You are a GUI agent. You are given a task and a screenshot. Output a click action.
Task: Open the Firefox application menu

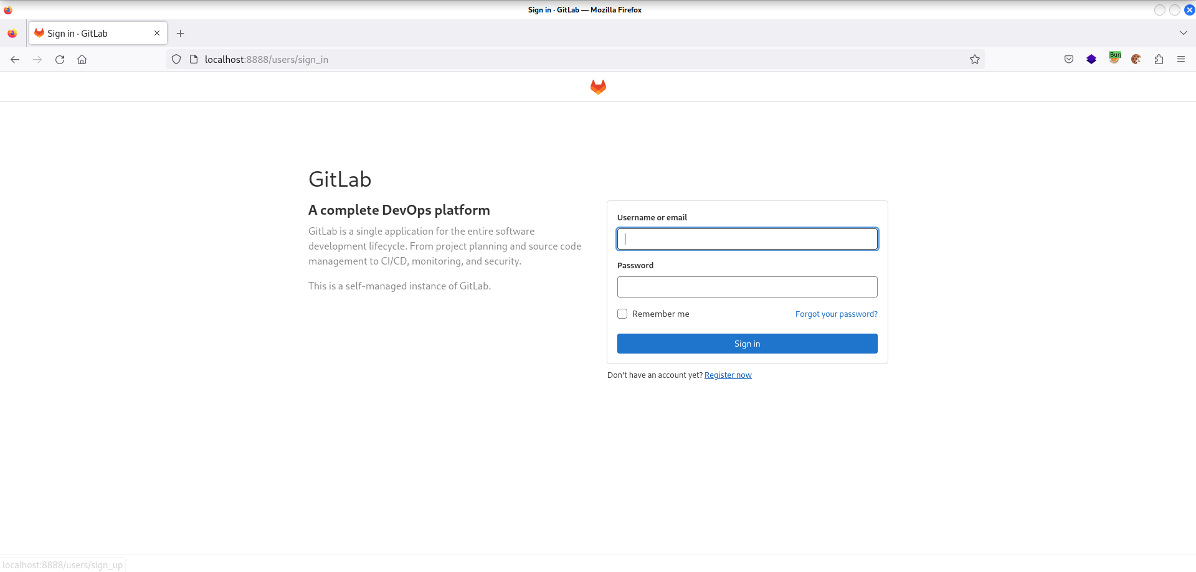[x=1181, y=60]
